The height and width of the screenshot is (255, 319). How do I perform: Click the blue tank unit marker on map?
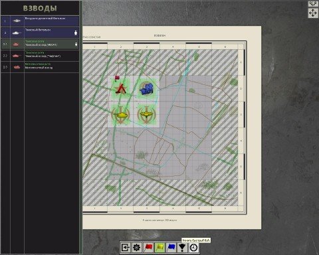(x=146, y=89)
